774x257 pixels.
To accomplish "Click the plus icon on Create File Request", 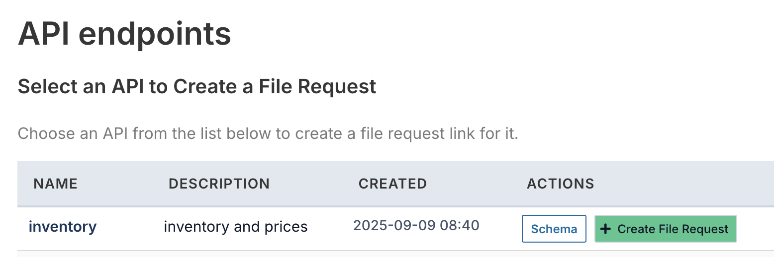I will (x=605, y=229).
